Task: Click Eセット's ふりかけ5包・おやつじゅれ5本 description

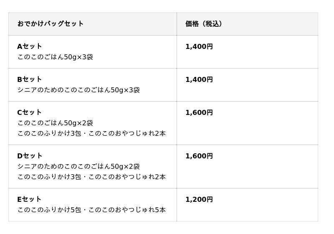Action: tap(91, 210)
